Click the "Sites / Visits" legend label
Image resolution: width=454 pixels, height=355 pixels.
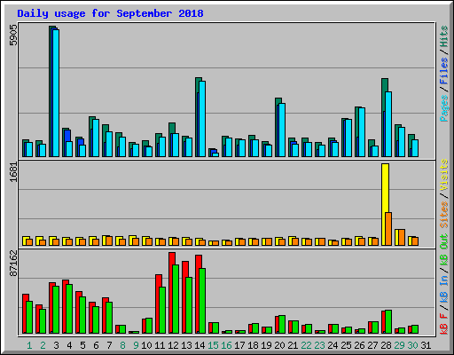[443, 193]
